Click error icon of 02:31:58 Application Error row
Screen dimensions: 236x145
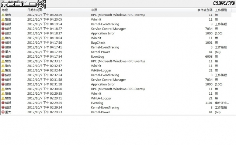[x=3, y=84]
